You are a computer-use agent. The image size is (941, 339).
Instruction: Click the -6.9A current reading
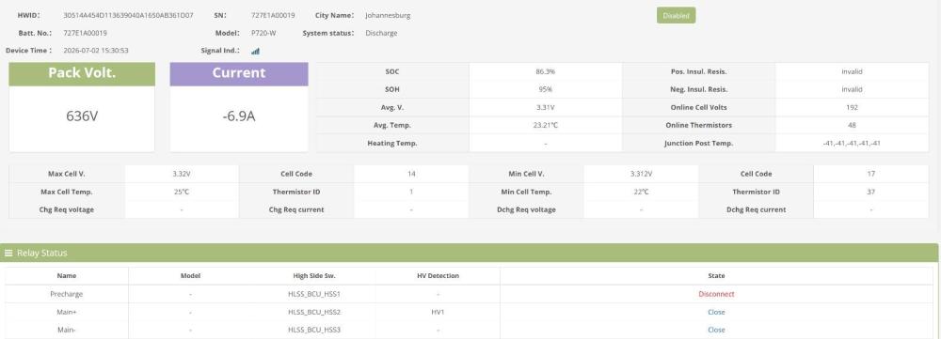[x=239, y=116]
